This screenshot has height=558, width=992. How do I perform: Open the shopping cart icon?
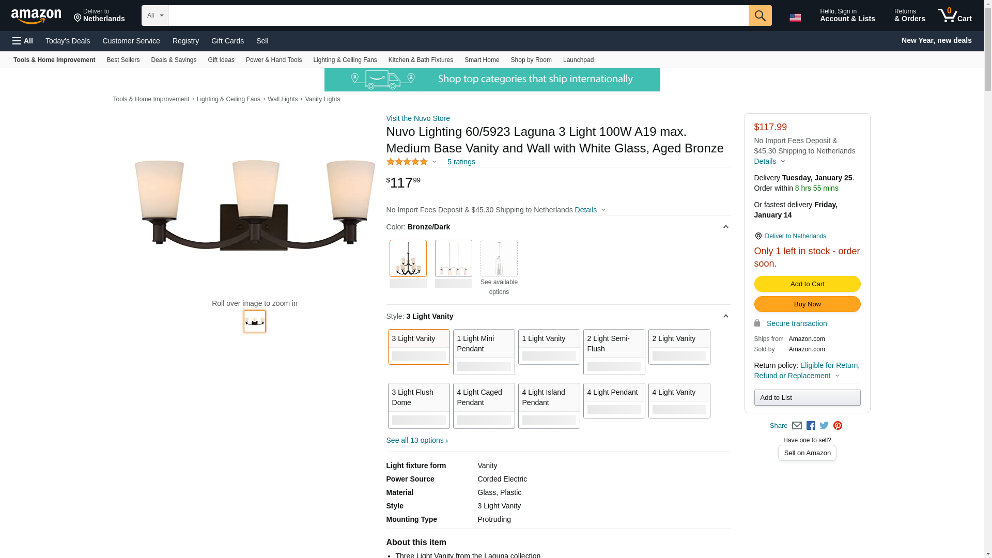tap(954, 16)
